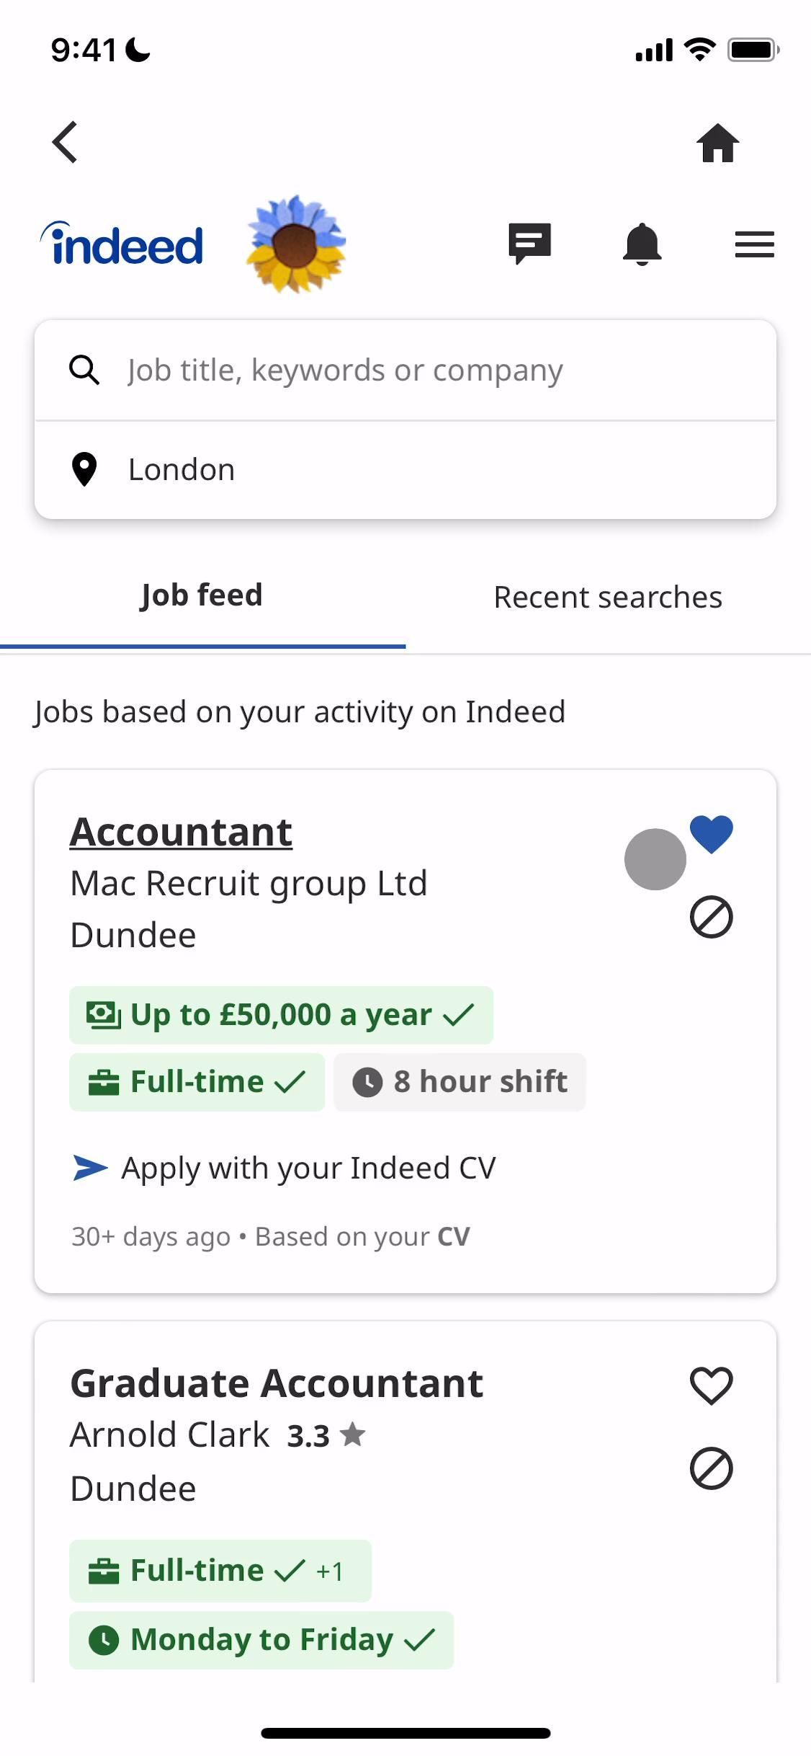The image size is (811, 1756).
Task: Tap the sunflower icon beside the logo
Action: (x=296, y=244)
